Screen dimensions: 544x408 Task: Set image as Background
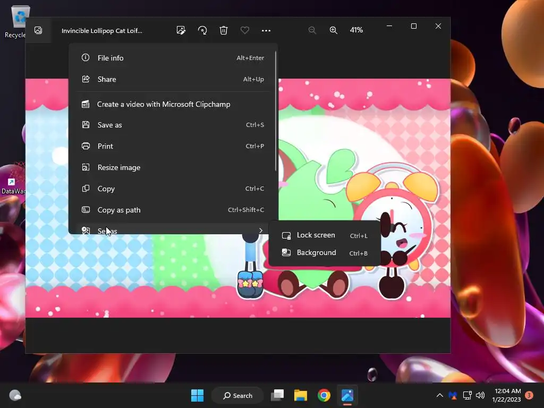pyautogui.click(x=325, y=252)
